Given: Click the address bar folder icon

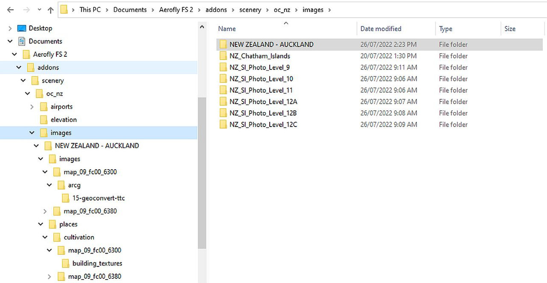Looking at the screenshot, I should coord(64,9).
